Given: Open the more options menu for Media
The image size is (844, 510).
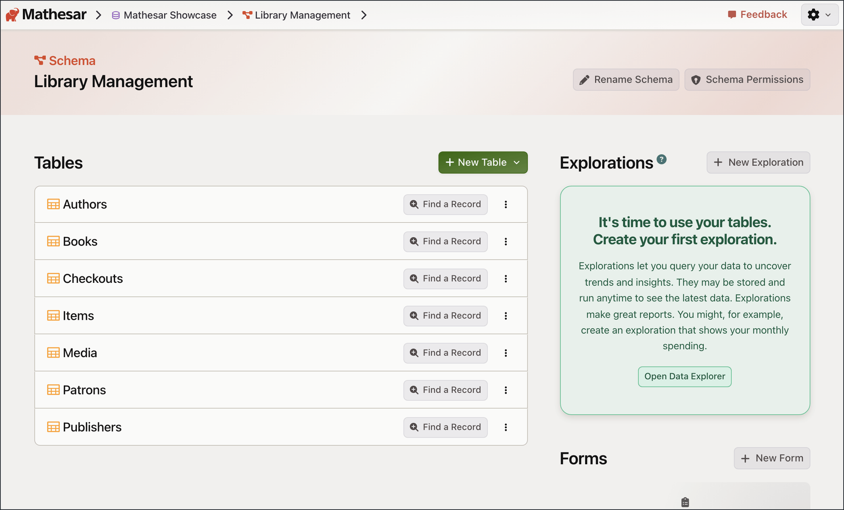Looking at the screenshot, I should pos(506,353).
